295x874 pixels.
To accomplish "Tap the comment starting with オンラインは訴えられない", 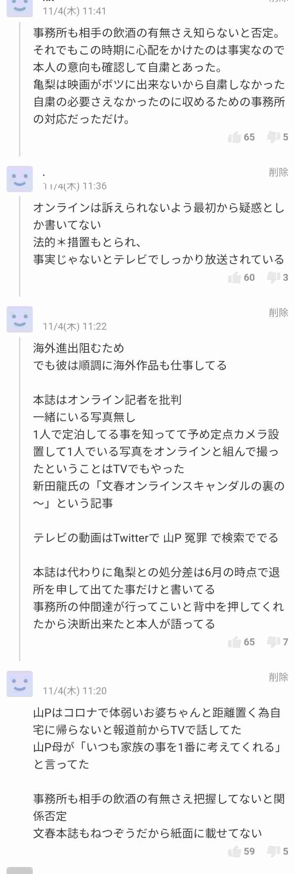I will tap(159, 234).
